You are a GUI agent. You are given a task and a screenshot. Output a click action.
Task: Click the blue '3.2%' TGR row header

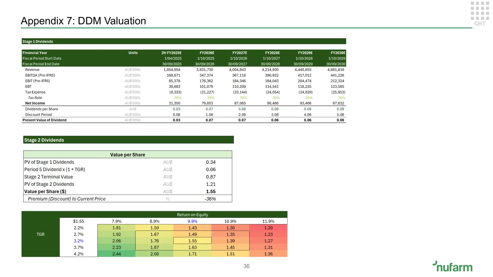coord(79,241)
